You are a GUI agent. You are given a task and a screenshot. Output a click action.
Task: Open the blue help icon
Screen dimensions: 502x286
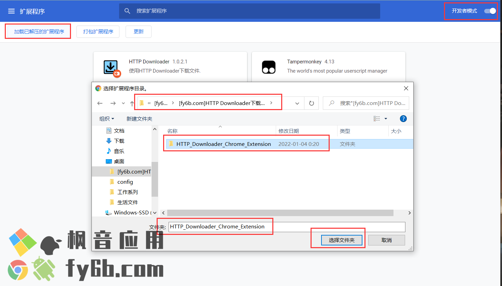[403, 119]
